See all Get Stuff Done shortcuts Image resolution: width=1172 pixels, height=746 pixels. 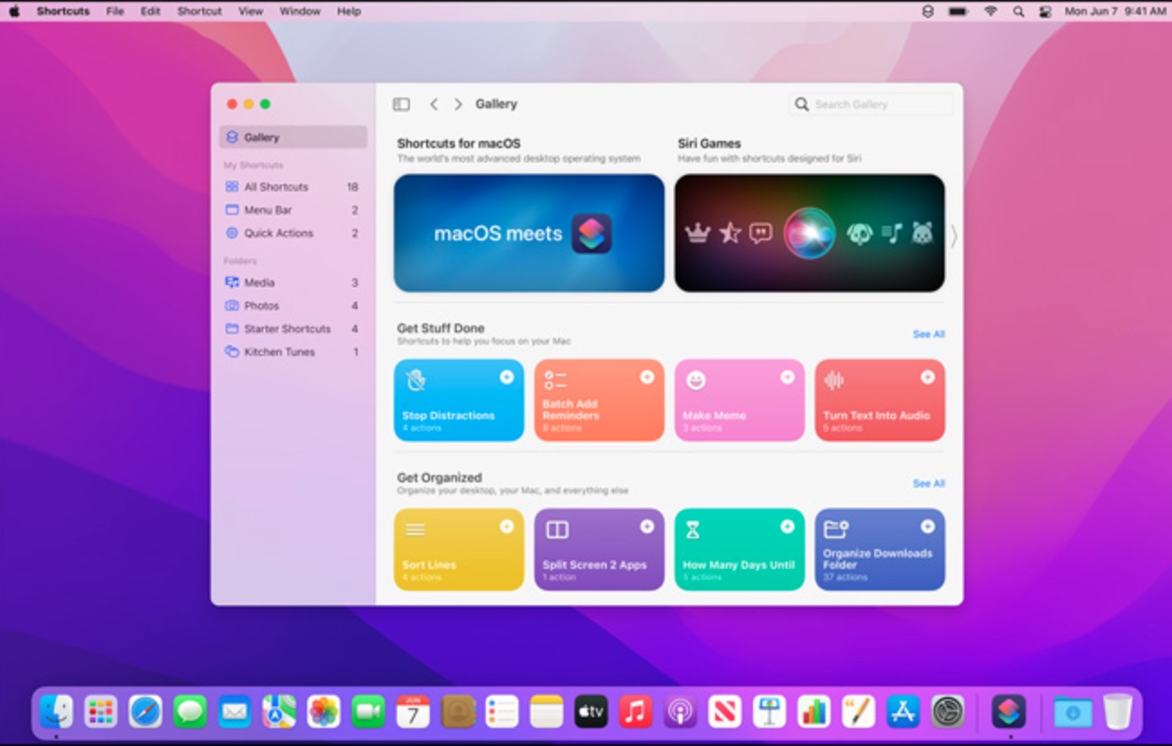928,334
